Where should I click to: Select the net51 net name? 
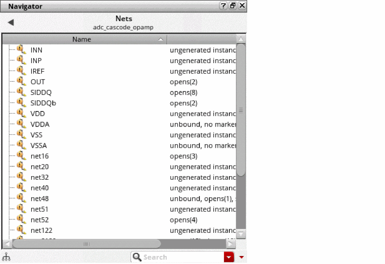click(x=39, y=209)
